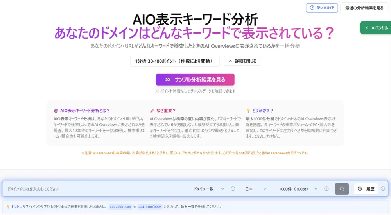Screen dimensions: 391x215
Task: Expand the AIコンサル side panel
Action: (376, 28)
